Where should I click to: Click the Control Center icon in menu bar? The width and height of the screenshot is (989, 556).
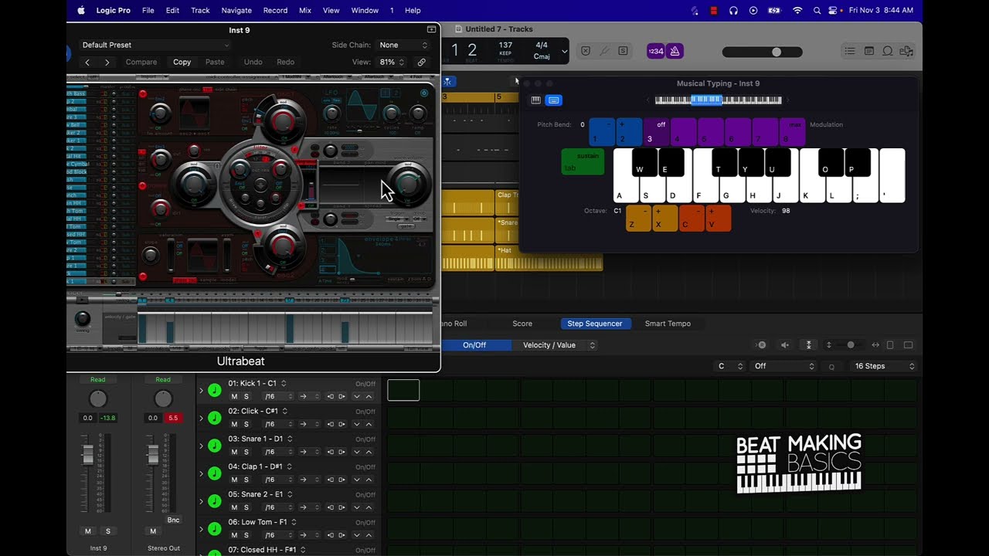point(834,10)
